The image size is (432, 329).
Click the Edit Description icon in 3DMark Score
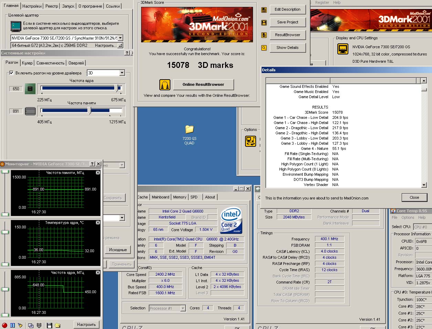tap(264, 10)
